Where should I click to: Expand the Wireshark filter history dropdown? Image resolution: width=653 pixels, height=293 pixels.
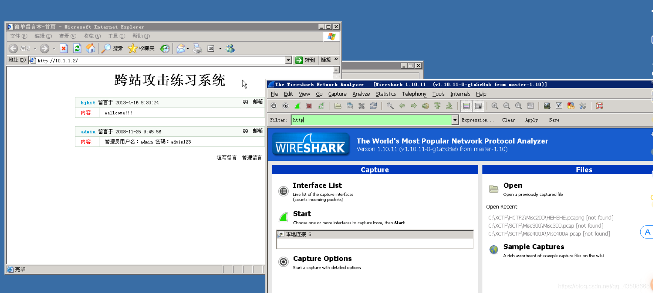point(455,120)
